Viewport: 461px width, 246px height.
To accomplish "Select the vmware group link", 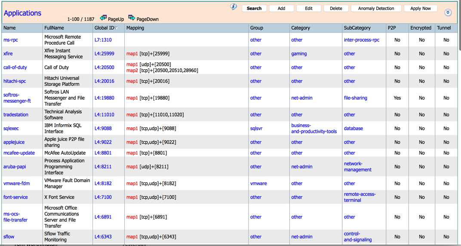I will click(258, 183).
